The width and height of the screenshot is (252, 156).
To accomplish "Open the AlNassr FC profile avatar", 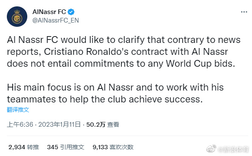I will point(17,17).
